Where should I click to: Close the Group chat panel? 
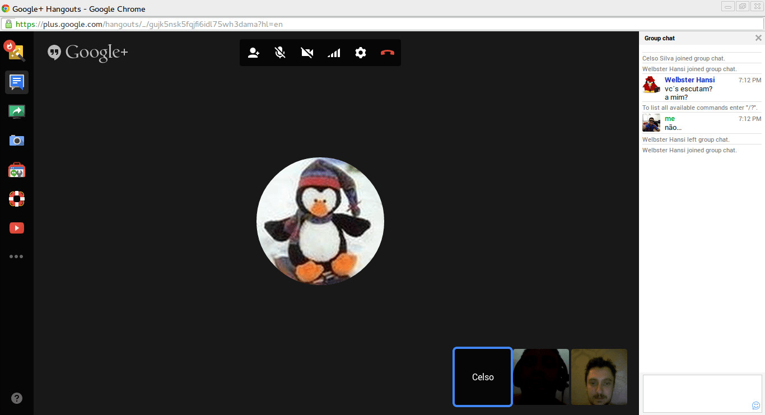point(758,38)
